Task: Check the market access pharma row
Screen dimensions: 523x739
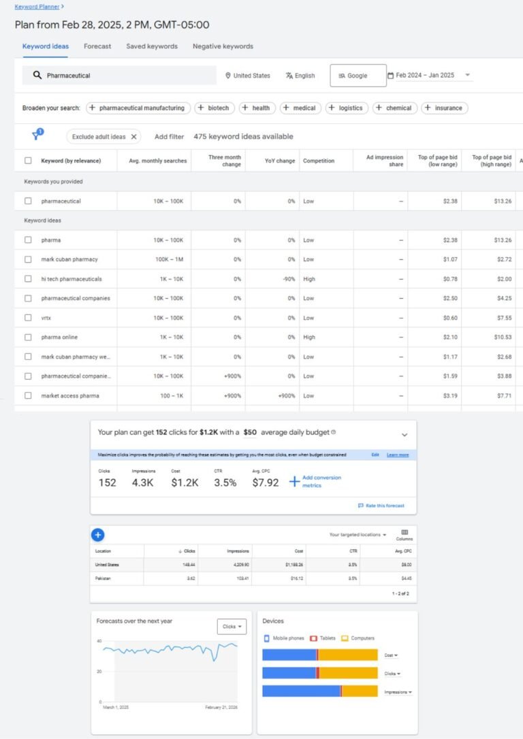Action: click(x=28, y=395)
